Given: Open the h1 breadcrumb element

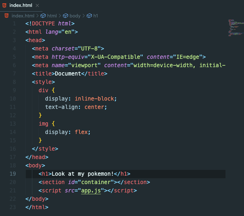Looking at the screenshot, I should [95, 16].
